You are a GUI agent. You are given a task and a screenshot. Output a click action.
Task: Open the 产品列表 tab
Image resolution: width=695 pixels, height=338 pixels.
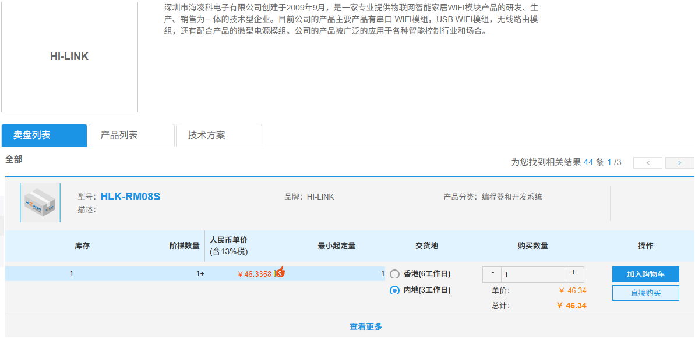[x=132, y=136]
